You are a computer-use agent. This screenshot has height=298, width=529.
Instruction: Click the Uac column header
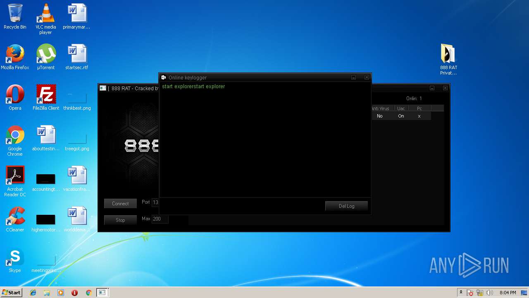401,108
